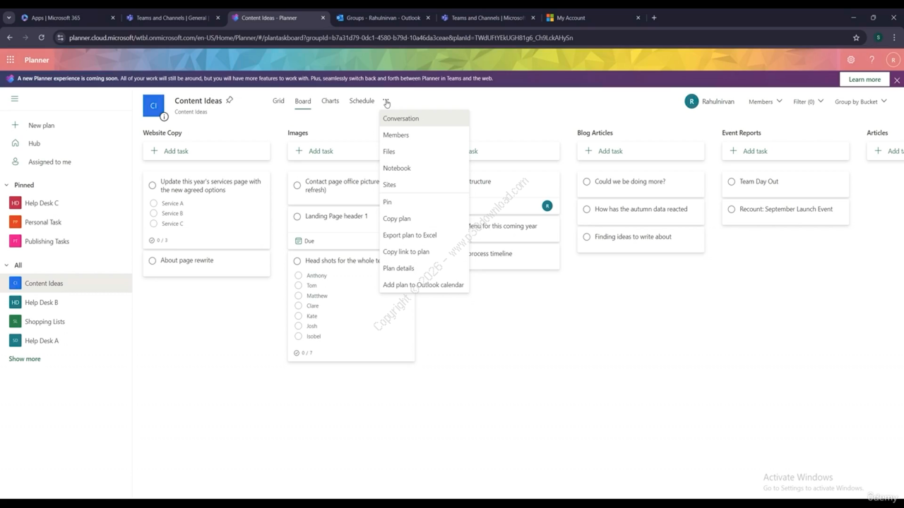Click the help question mark icon
This screenshot has height=508, width=904.
pos(872,60)
